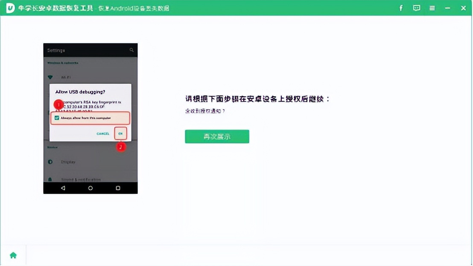Viewport: 473px width, 266px height.
Task: Tap the phone's square recents icon
Action: [118, 188]
